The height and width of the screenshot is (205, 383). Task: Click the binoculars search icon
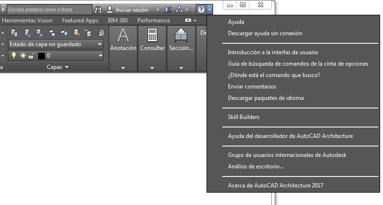[98, 10]
